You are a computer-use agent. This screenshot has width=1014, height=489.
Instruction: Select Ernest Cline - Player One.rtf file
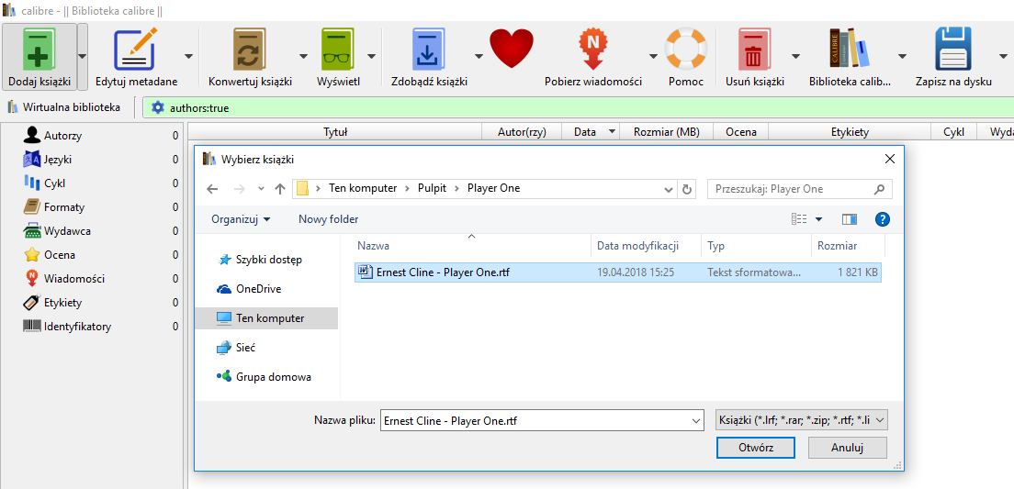pyautogui.click(x=617, y=272)
